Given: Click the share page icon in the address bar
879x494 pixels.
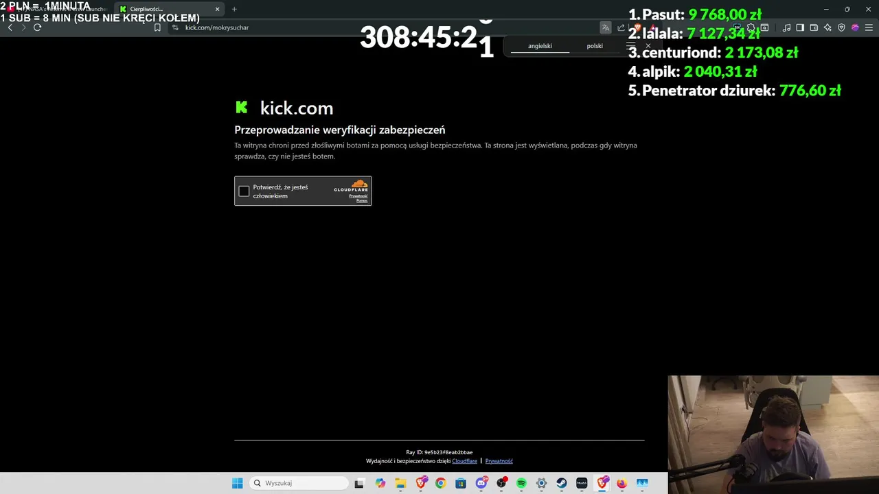Looking at the screenshot, I should click(621, 27).
